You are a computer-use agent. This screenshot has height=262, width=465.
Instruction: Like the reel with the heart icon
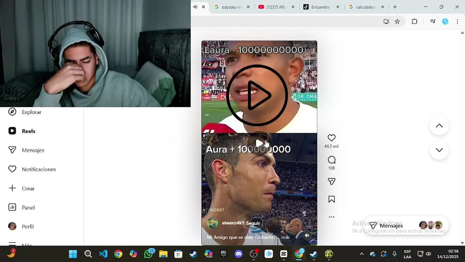[331, 138]
